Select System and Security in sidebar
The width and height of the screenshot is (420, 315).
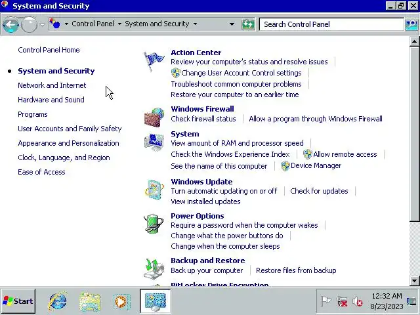(56, 71)
